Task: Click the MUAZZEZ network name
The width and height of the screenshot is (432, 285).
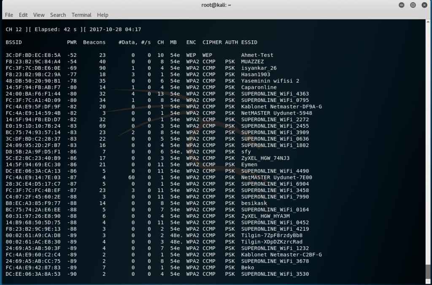Action: point(252,61)
